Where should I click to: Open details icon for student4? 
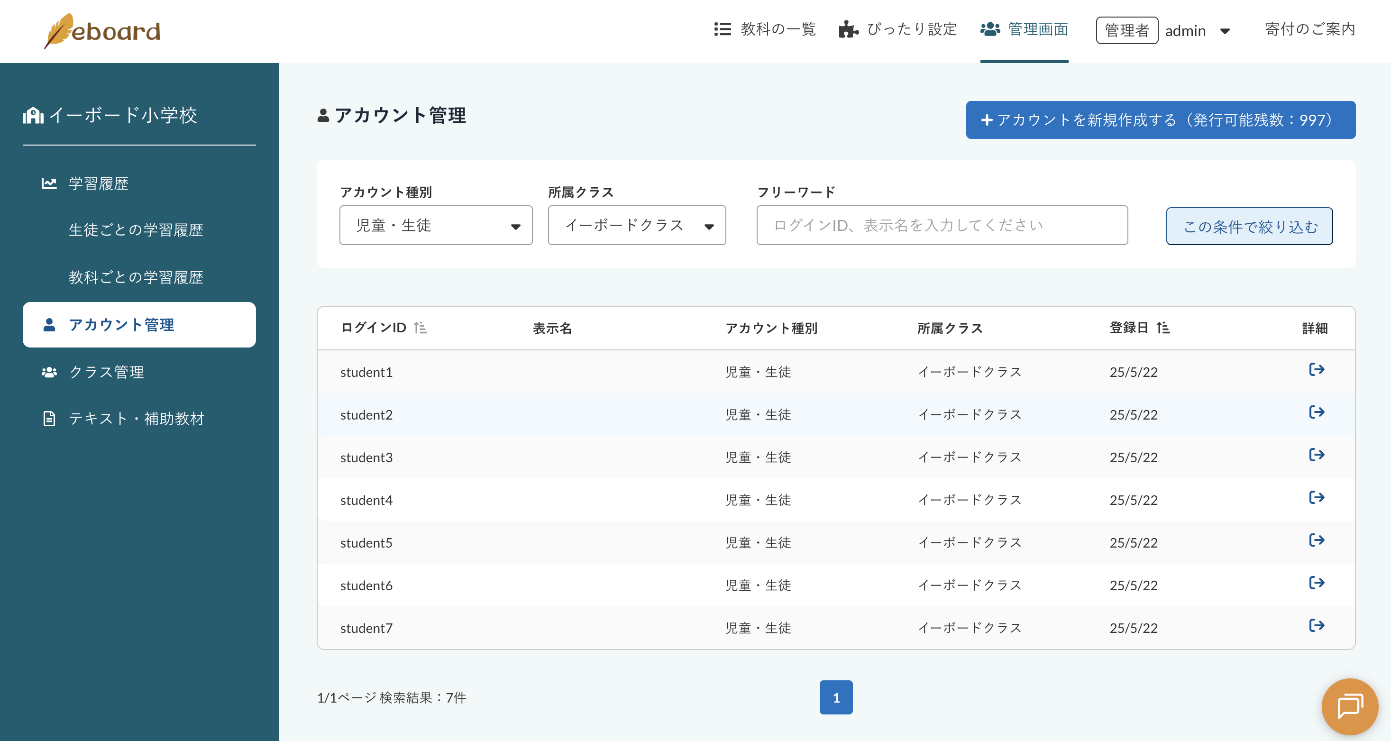click(1317, 497)
